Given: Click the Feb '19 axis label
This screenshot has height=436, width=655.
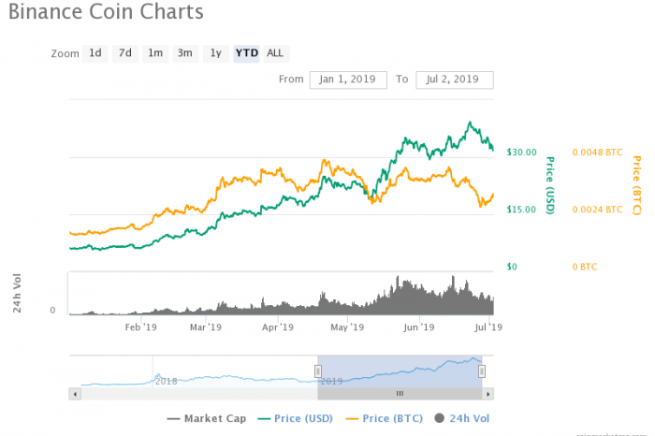Looking at the screenshot, I should pos(140,327).
